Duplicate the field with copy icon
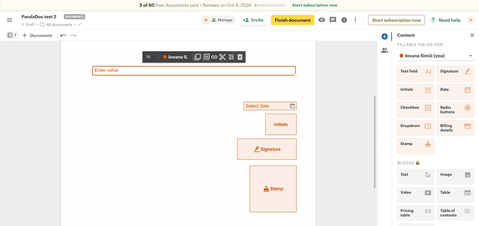 point(198,57)
